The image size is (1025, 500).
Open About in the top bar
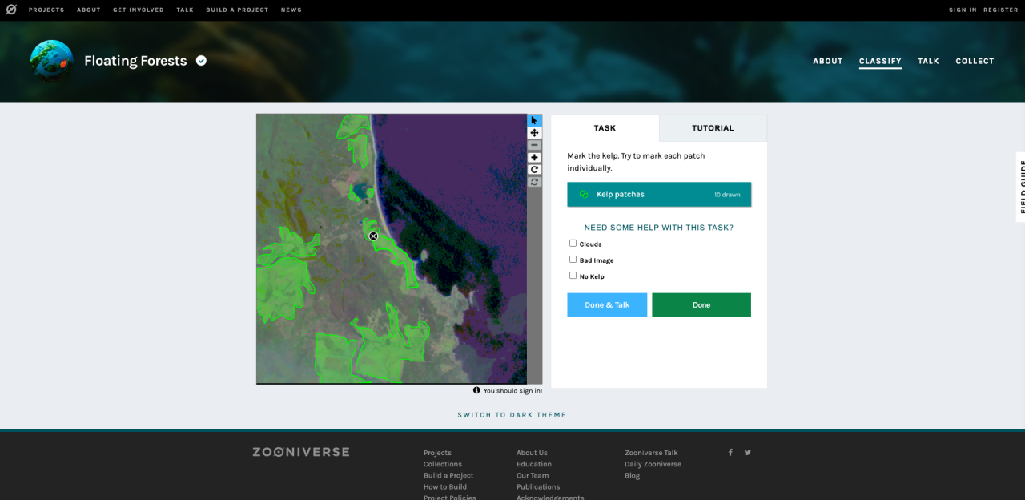pyautogui.click(x=89, y=10)
